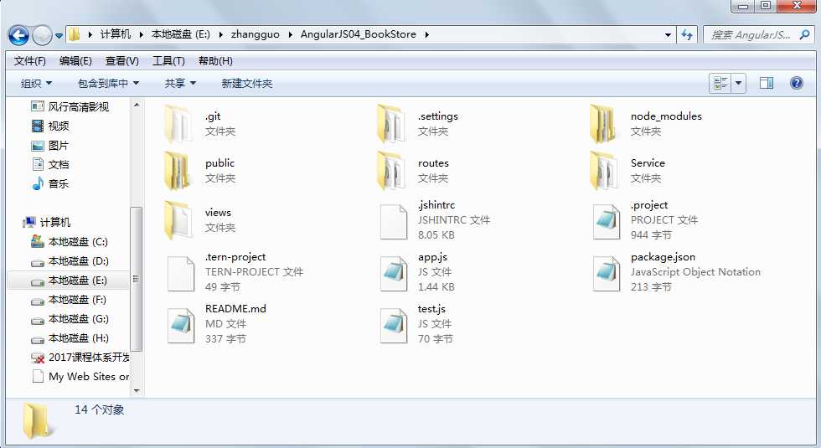Open the Service folder icon
This screenshot has width=821, height=448.
pos(604,171)
